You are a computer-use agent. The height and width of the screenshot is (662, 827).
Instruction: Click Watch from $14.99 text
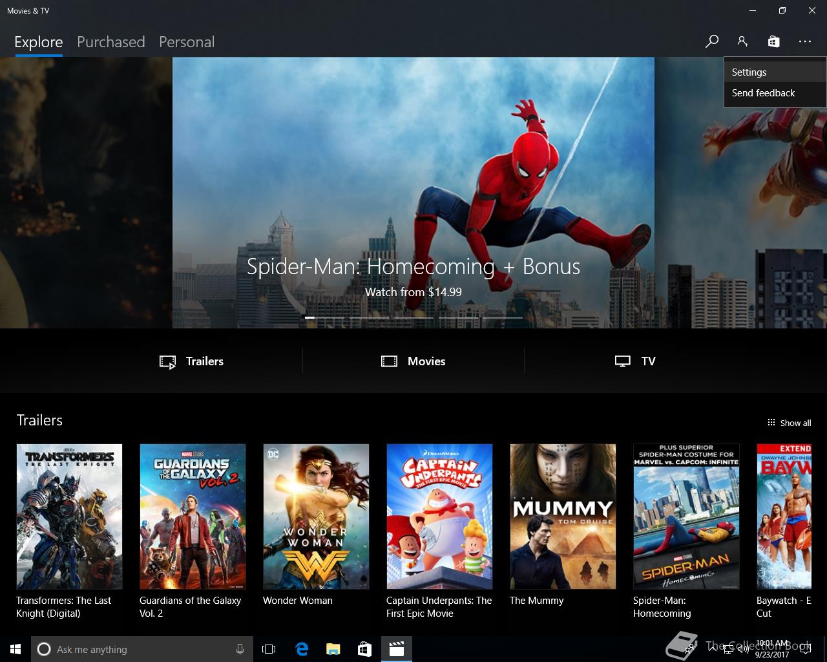point(413,292)
